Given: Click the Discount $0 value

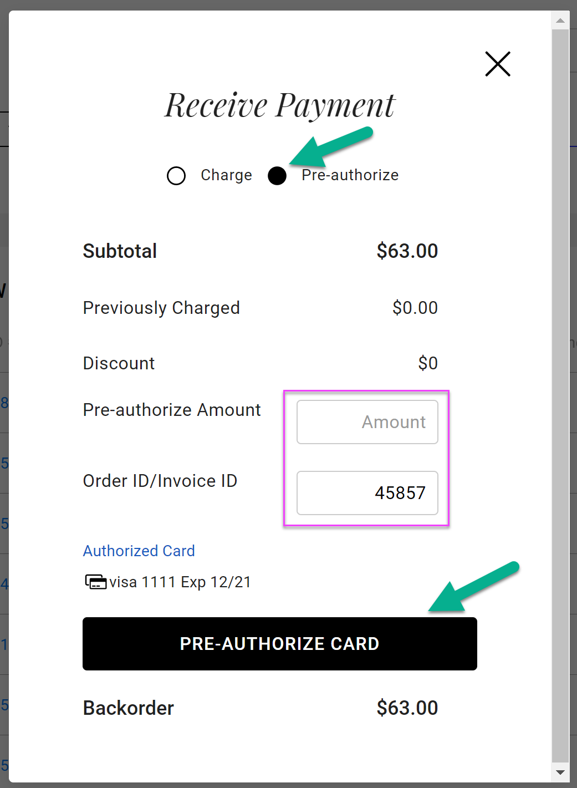Looking at the screenshot, I should pos(427,363).
